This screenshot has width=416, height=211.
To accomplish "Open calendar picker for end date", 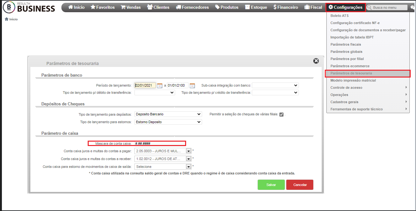I will pyautogui.click(x=192, y=86).
